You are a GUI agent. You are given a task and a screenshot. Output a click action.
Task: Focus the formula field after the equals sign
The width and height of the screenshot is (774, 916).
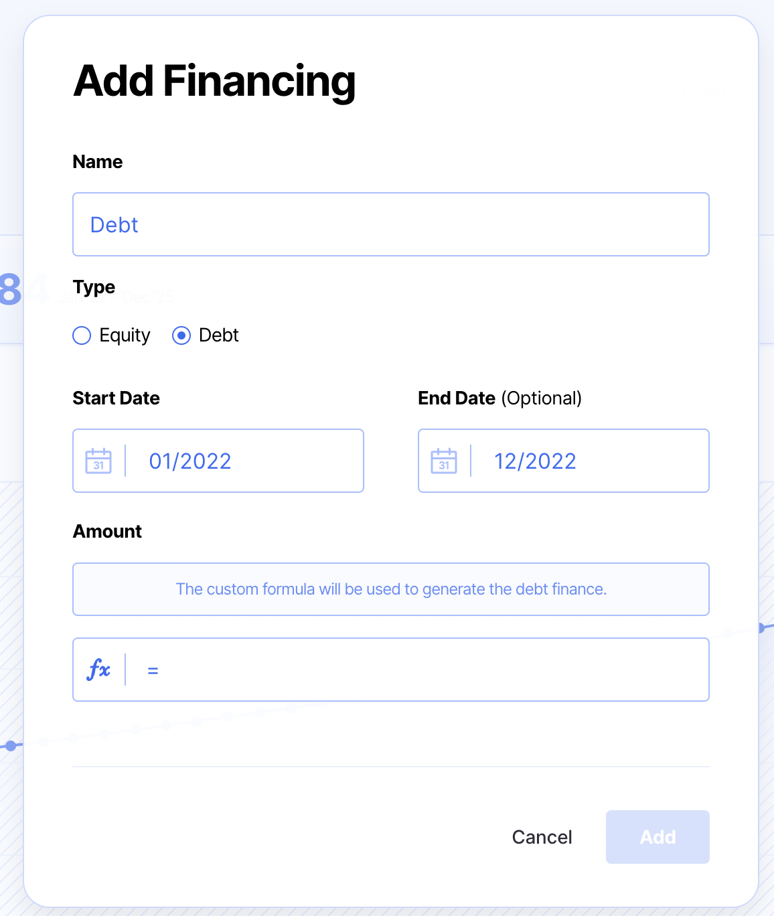pos(429,670)
